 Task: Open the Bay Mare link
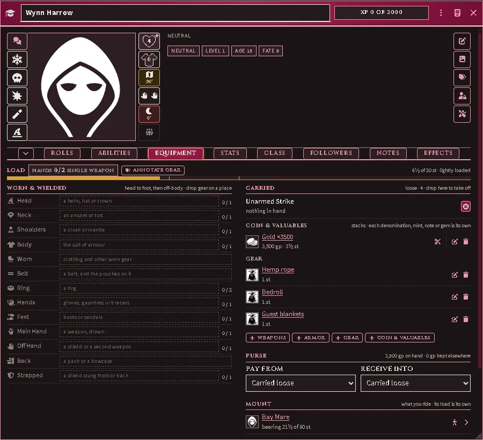click(x=276, y=417)
